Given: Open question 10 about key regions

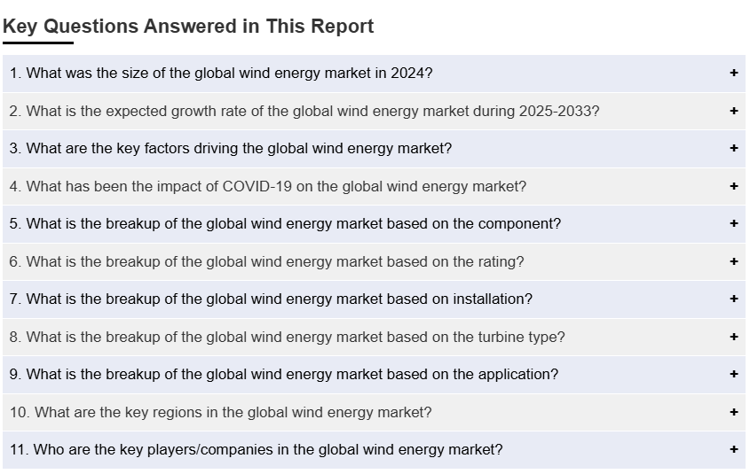Looking at the screenshot, I should pyautogui.click(x=221, y=413).
